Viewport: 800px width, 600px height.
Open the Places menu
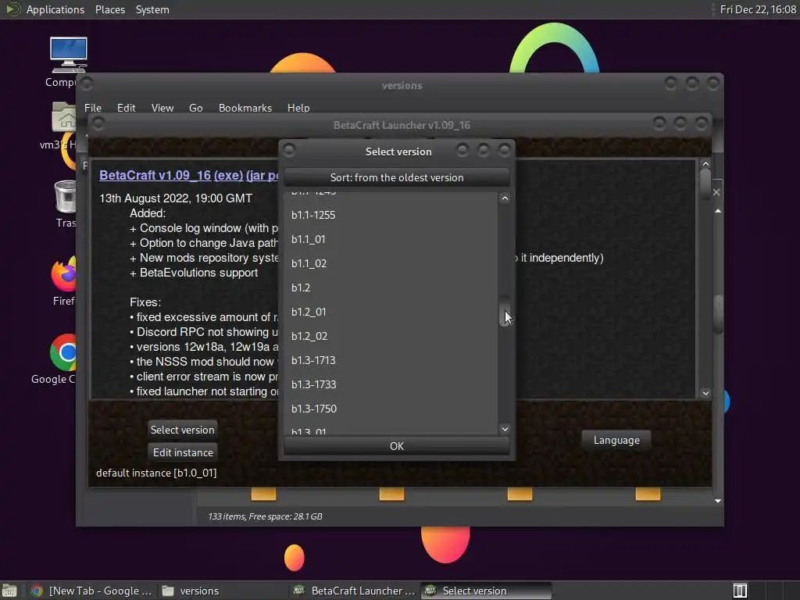point(109,9)
